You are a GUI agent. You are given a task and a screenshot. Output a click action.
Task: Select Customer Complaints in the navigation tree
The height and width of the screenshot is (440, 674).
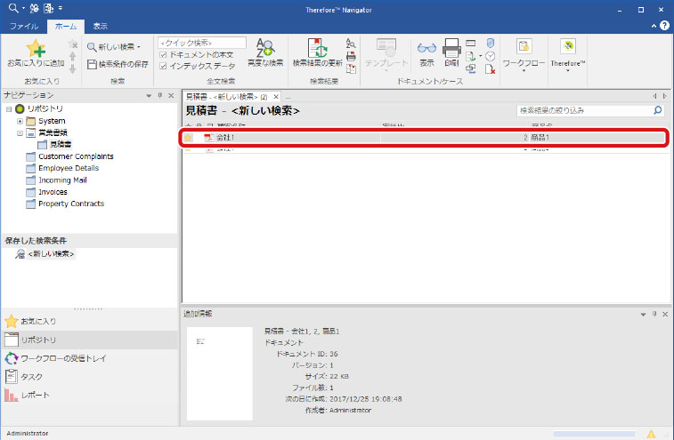tap(75, 156)
